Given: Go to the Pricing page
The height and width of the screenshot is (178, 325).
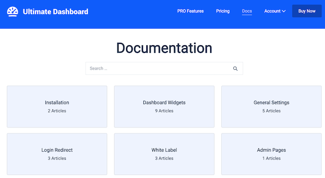Looking at the screenshot, I should 223,11.
